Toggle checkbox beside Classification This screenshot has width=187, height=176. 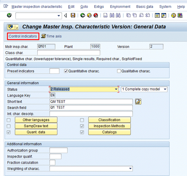[x=82, y=120]
